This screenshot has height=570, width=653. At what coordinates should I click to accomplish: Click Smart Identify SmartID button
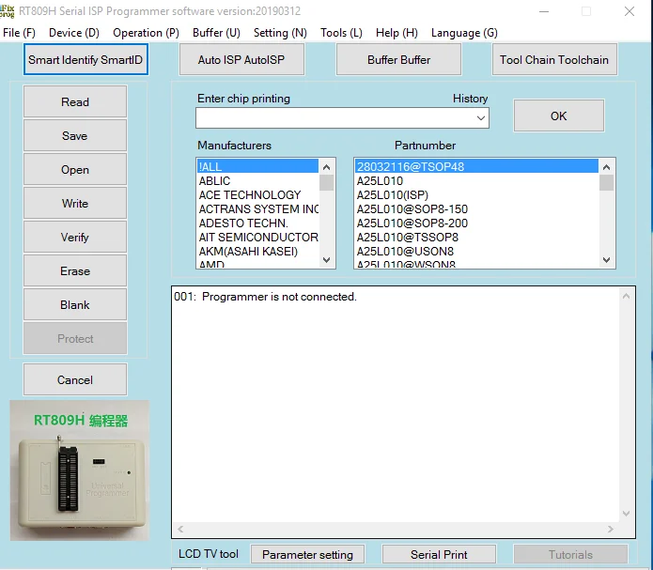coord(86,59)
